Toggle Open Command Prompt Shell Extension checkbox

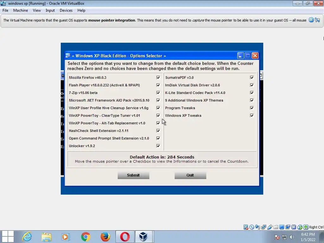[x=158, y=138]
